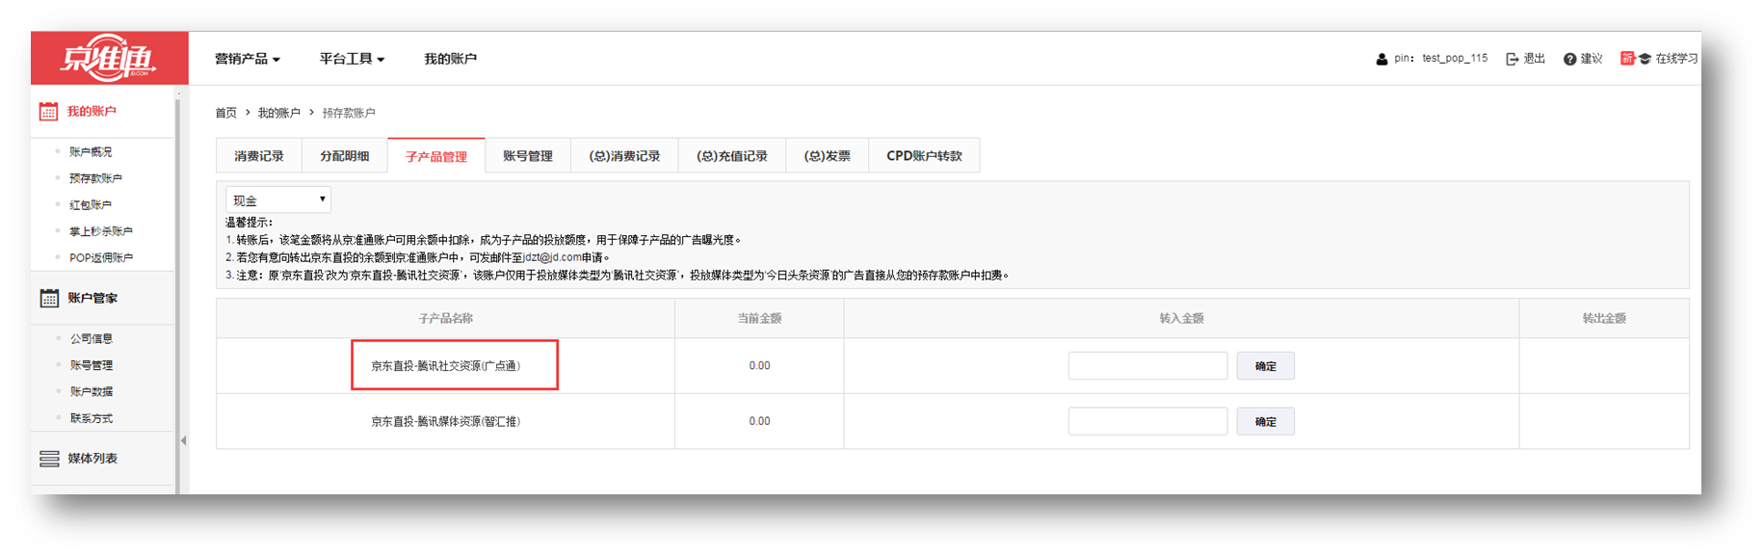Click 我的账户 in the breadcrumb
This screenshot has width=1764, height=557.
tap(279, 113)
